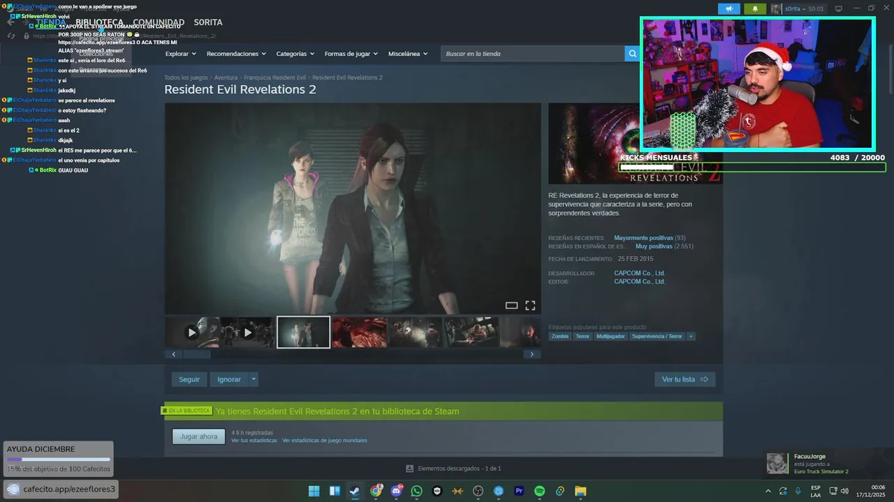Go back with the Steam navigation arrow
This screenshot has width=894, height=502.
point(10,22)
